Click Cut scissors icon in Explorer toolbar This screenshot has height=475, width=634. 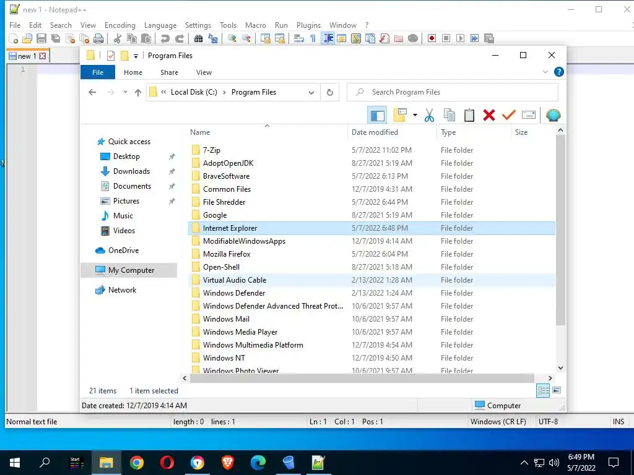[x=430, y=115]
